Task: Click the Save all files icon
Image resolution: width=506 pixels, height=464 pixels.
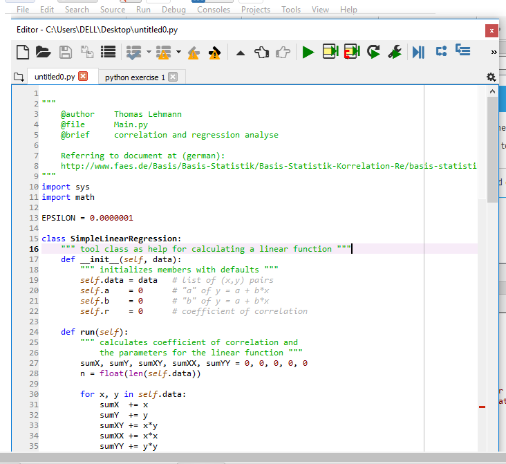Action: (87, 52)
